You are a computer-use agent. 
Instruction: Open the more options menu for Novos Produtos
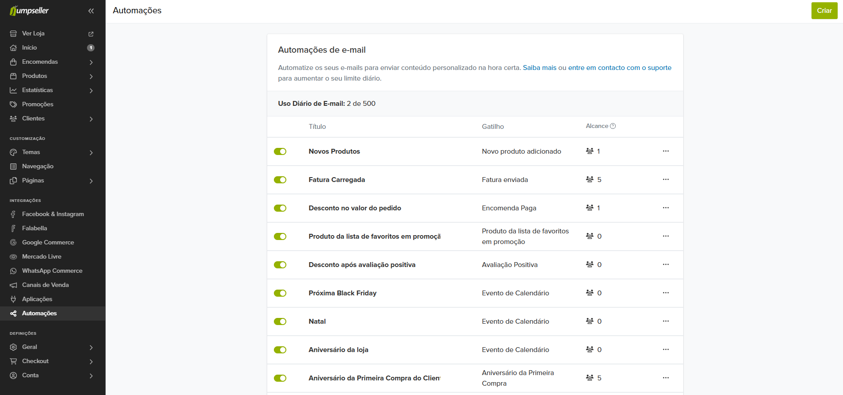pyautogui.click(x=665, y=151)
